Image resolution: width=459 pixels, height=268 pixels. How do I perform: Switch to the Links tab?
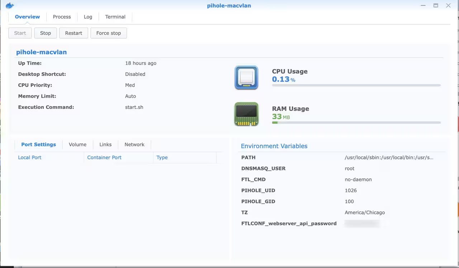105,145
